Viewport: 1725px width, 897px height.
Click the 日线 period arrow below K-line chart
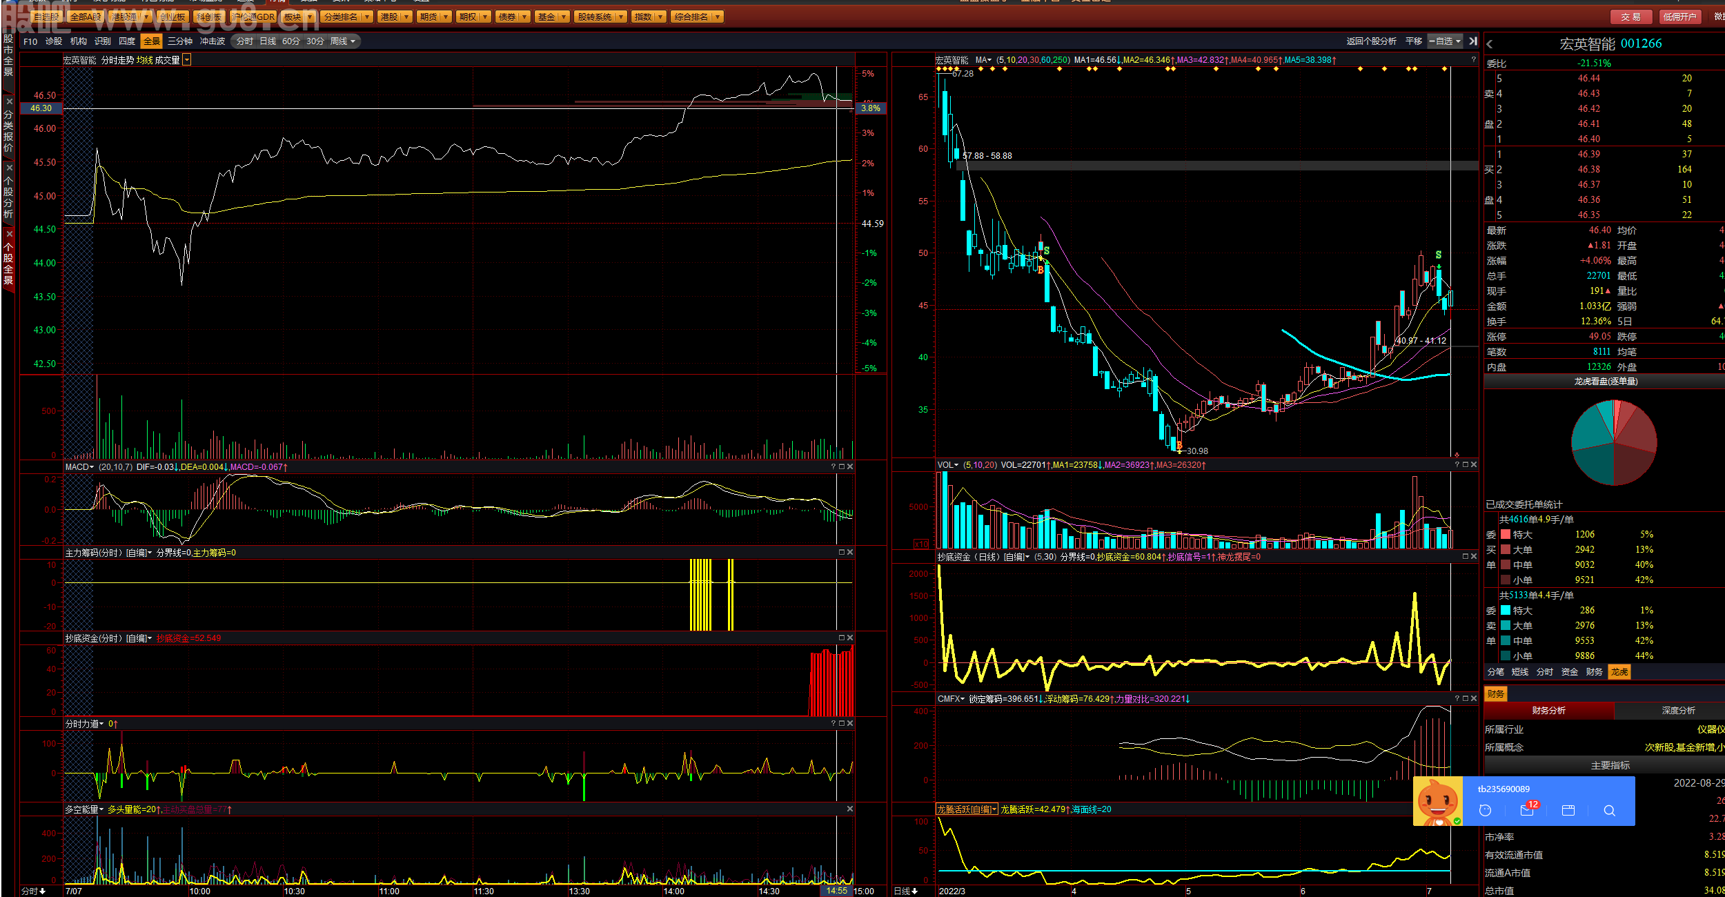(914, 891)
